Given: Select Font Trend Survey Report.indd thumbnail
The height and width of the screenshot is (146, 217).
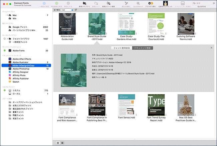Looking at the screenshot, I should [x=156, y=105].
